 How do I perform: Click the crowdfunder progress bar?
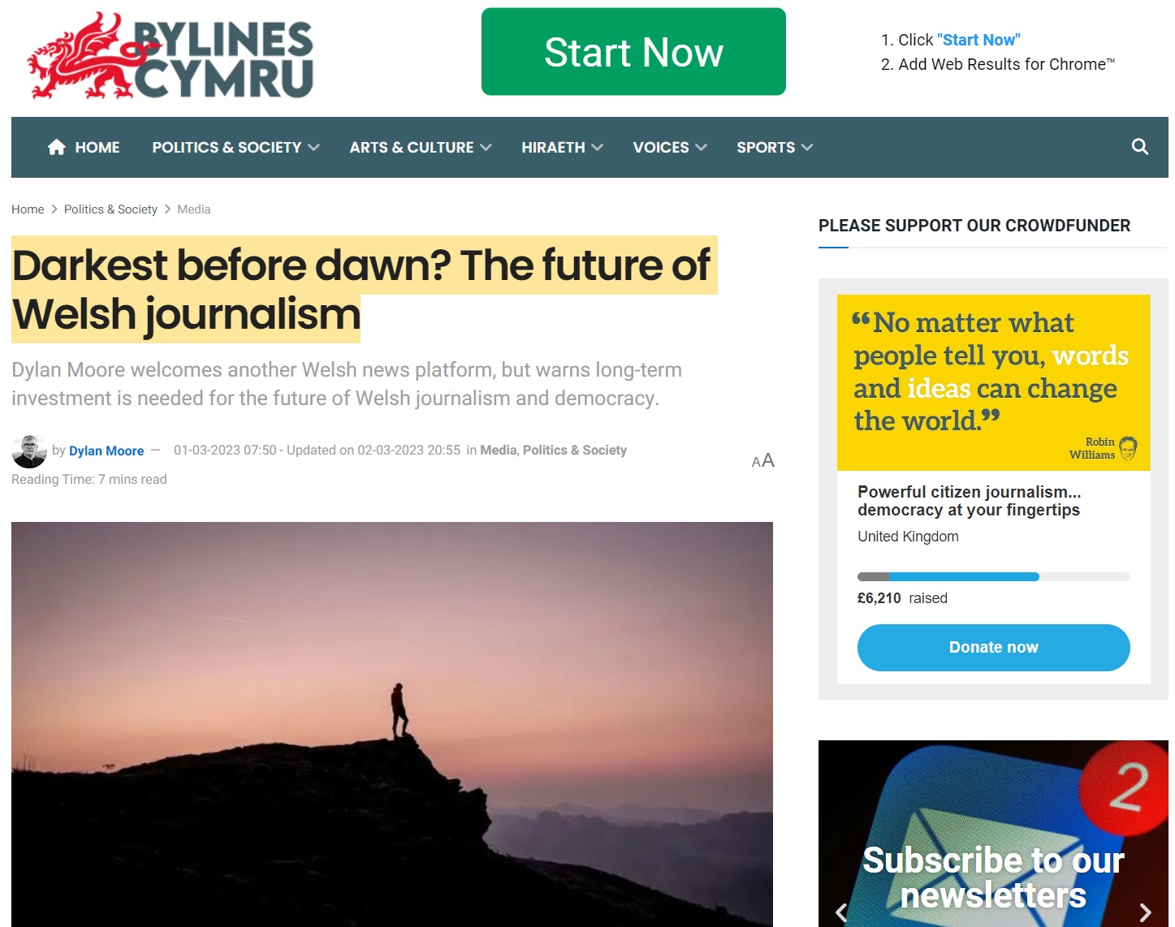[x=993, y=577]
